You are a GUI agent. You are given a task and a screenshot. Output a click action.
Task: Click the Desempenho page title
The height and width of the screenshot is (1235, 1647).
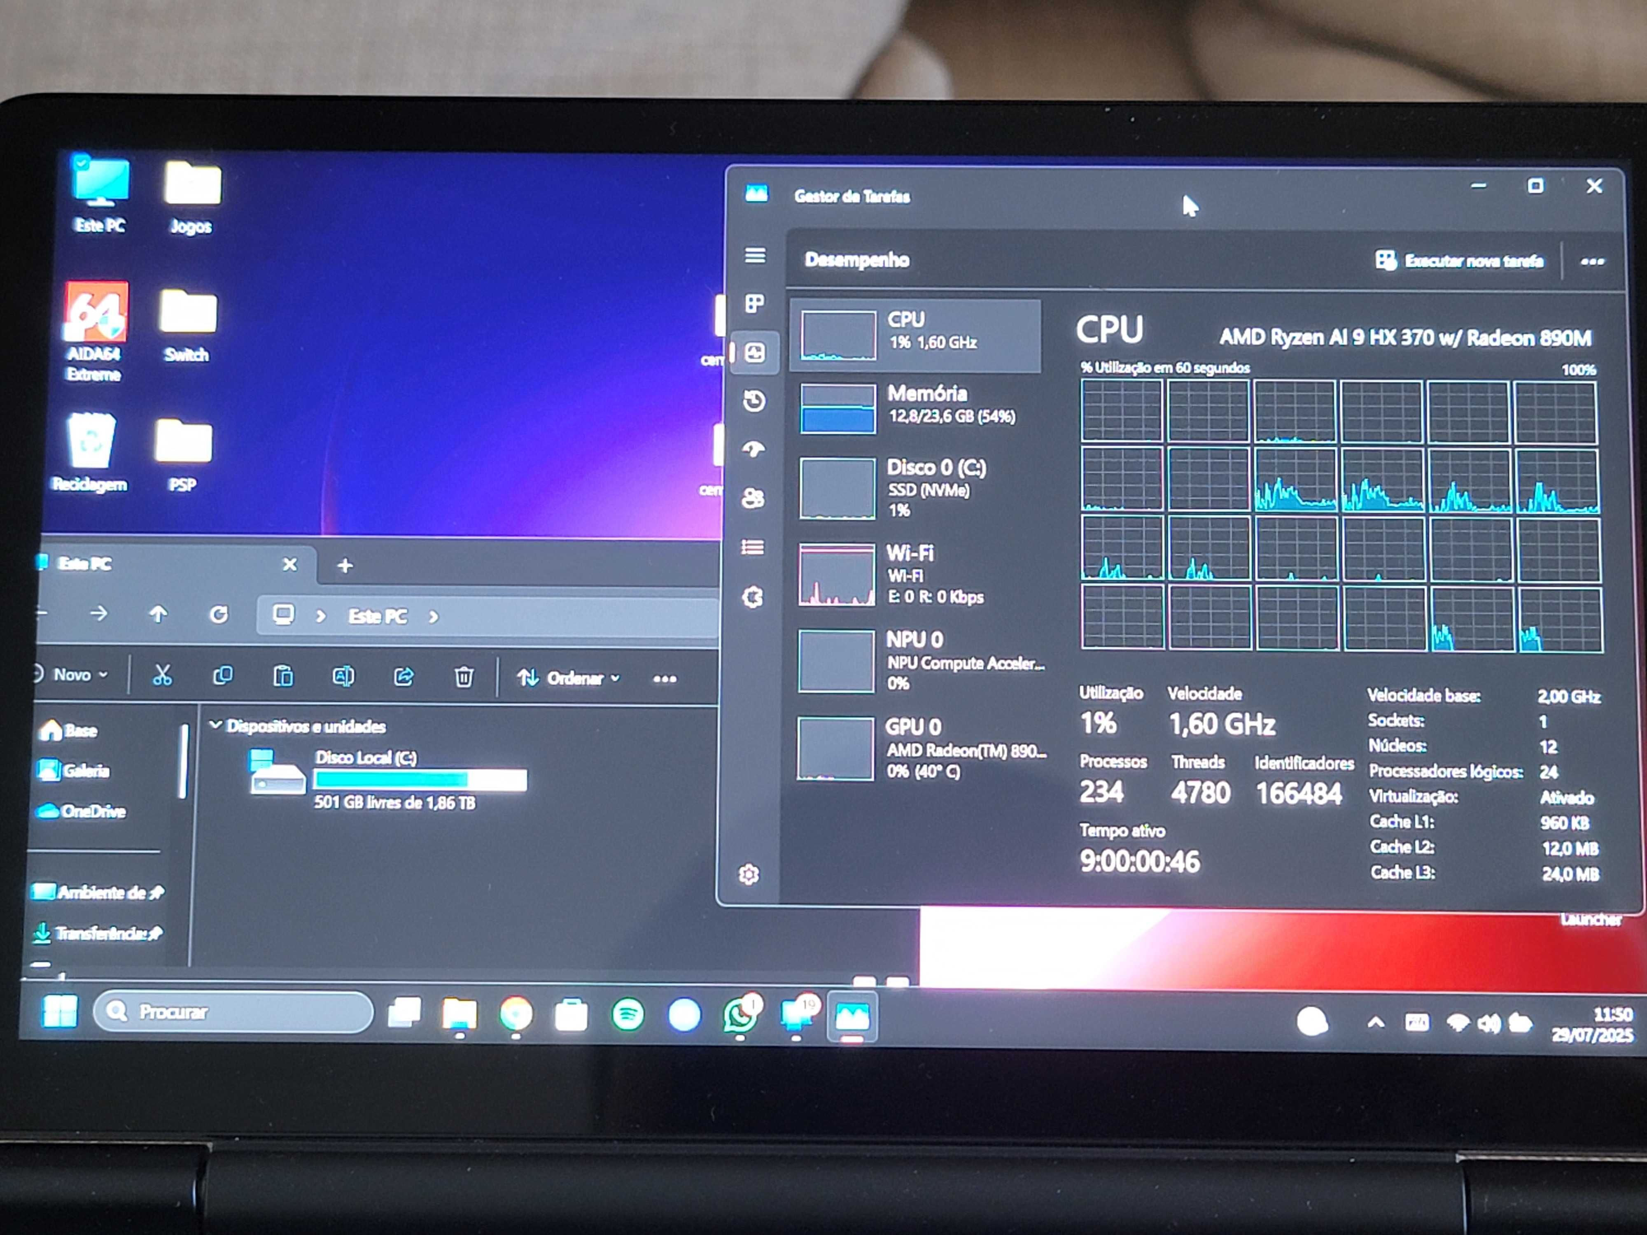(x=857, y=260)
